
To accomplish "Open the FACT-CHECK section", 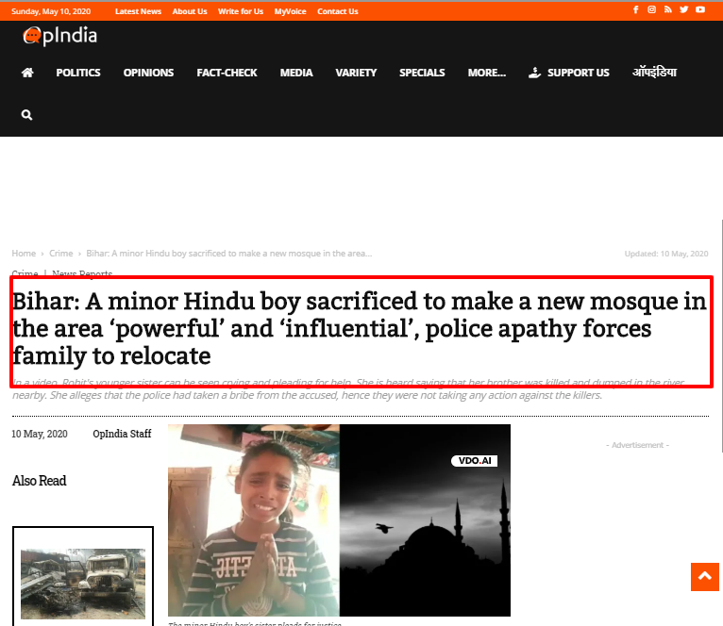I will pos(227,73).
